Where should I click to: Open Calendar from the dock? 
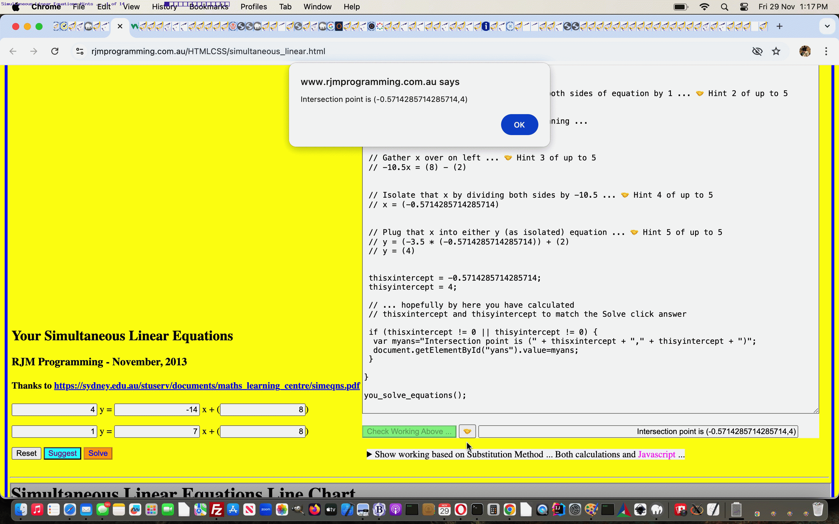click(x=445, y=509)
